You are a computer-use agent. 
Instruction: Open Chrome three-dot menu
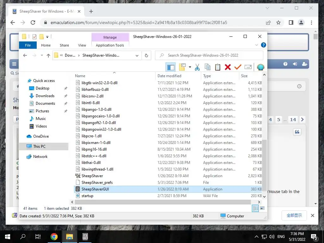pyautogui.click(x=311, y=22)
